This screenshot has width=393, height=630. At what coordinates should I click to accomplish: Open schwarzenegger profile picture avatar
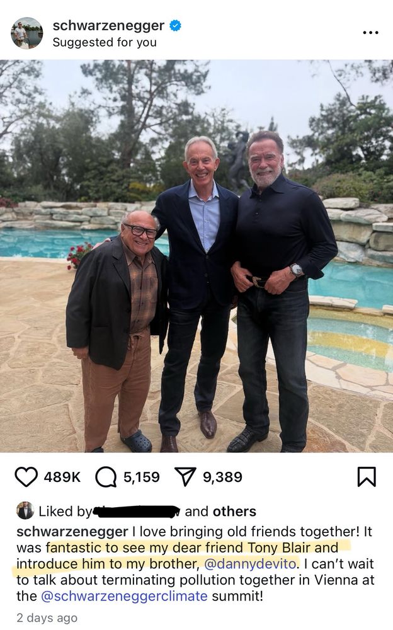[26, 33]
